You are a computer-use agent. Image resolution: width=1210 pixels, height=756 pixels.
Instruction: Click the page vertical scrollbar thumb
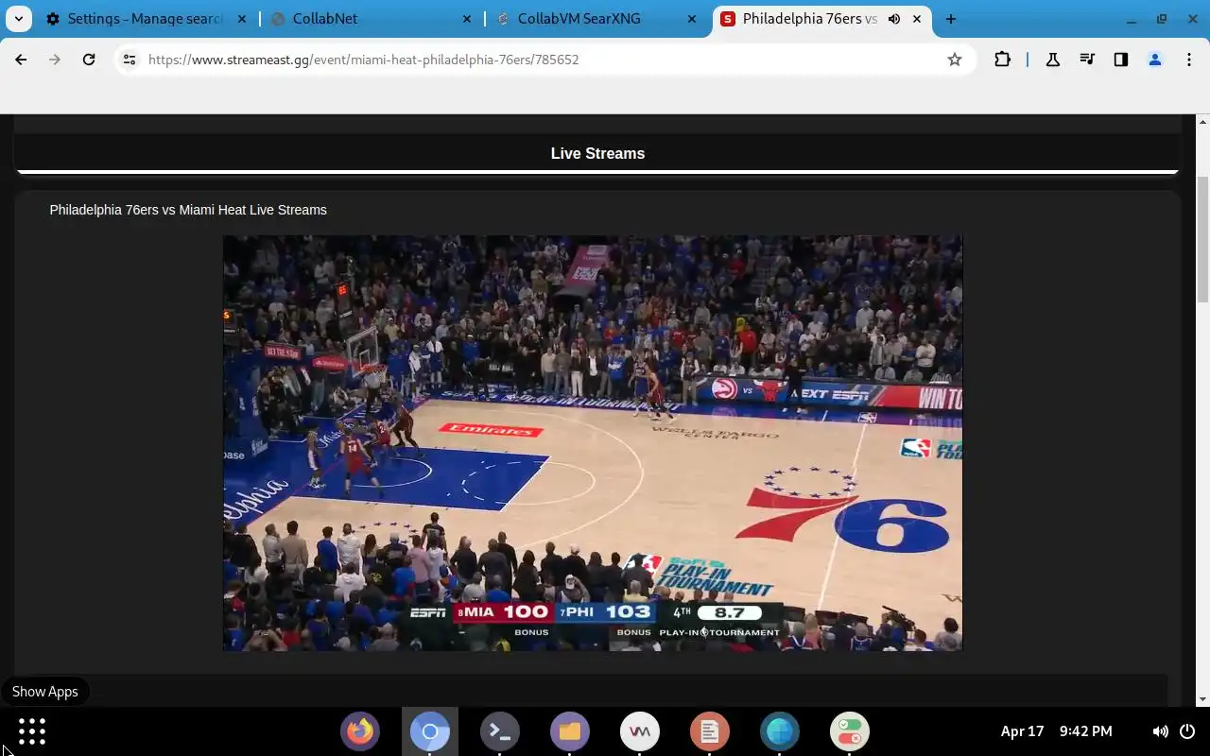1203,239
